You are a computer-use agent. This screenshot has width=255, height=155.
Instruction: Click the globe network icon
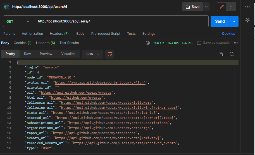pos(148,43)
